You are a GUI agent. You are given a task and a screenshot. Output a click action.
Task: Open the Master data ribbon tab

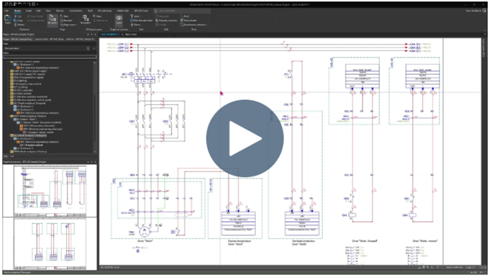point(123,11)
